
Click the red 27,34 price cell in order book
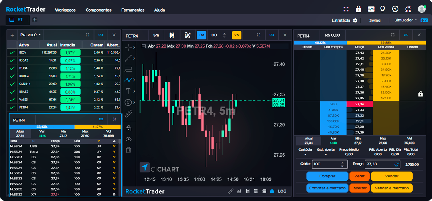[359, 104]
